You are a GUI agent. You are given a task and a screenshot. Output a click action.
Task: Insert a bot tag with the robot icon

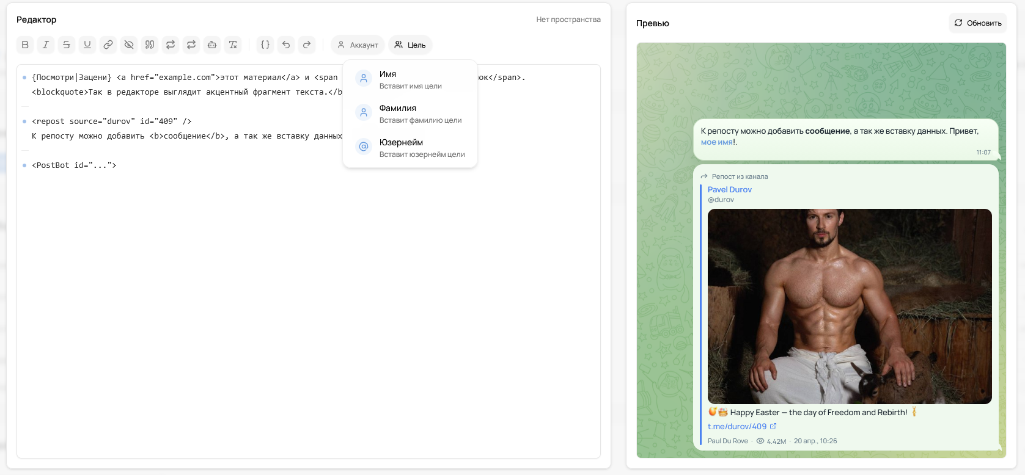point(212,45)
